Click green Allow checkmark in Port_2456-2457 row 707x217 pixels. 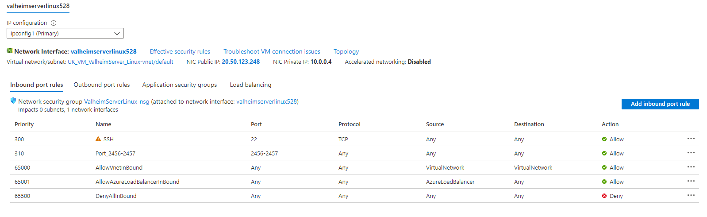point(604,153)
